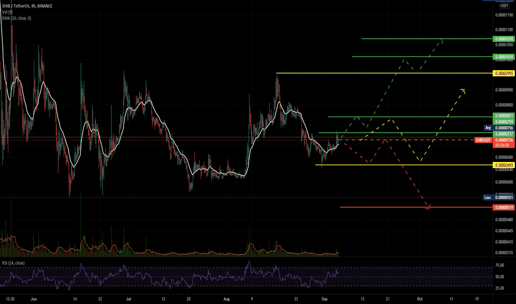Click the 12 date axis label in July
The width and height of the screenshot is (516, 304).
(x=163, y=299)
